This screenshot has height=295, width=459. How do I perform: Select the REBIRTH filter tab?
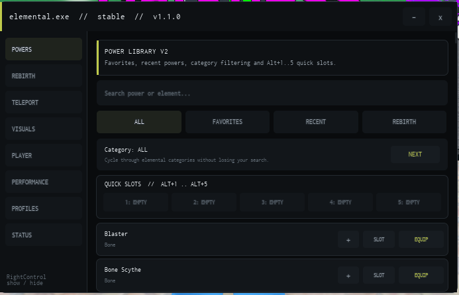(x=404, y=122)
